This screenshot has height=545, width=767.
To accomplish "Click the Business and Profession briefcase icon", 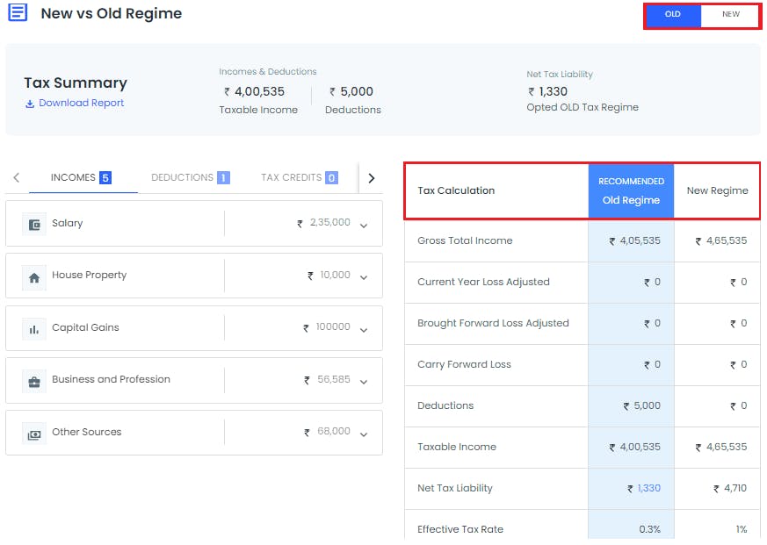I will pyautogui.click(x=34, y=382).
